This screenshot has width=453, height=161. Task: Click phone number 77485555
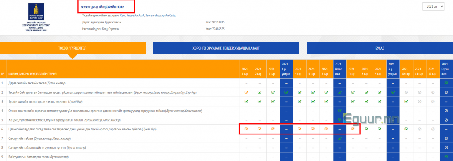[219, 29]
